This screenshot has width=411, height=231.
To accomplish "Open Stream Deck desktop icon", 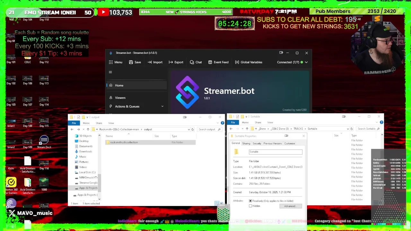I will [x=44, y=142].
